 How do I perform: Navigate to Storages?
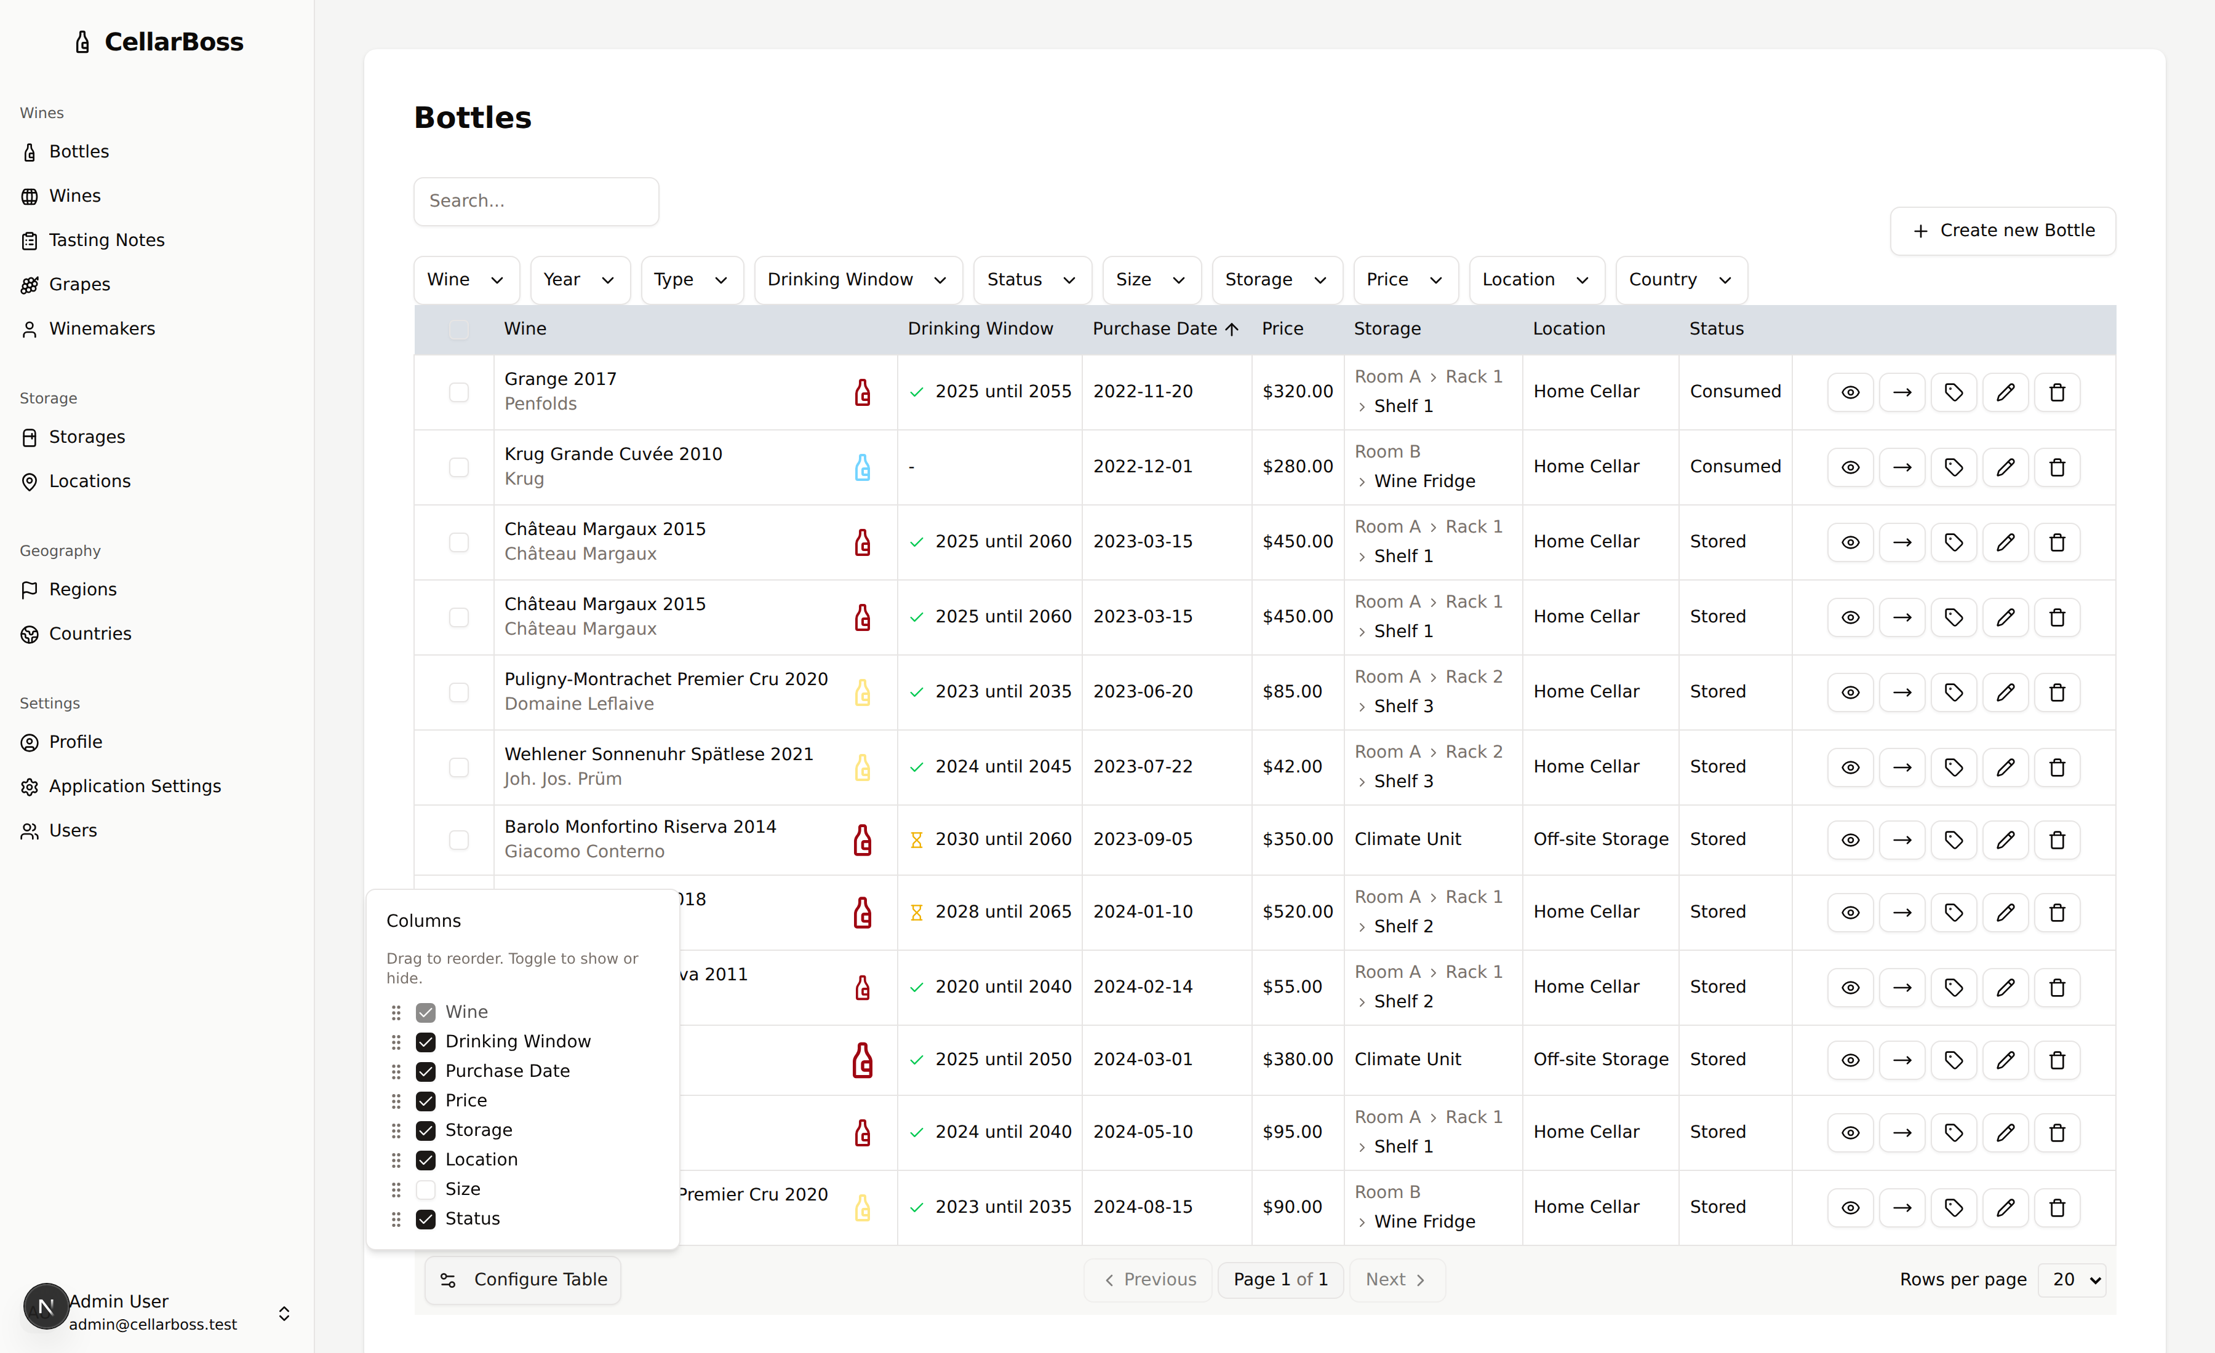click(87, 437)
